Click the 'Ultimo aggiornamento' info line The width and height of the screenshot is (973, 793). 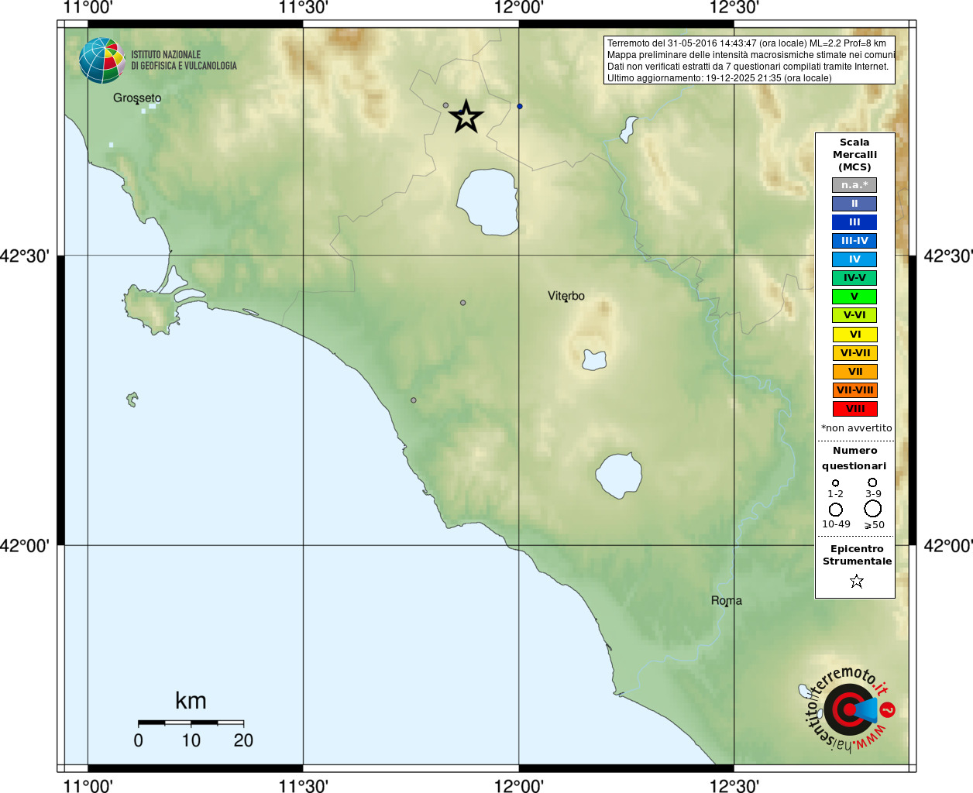click(x=720, y=78)
